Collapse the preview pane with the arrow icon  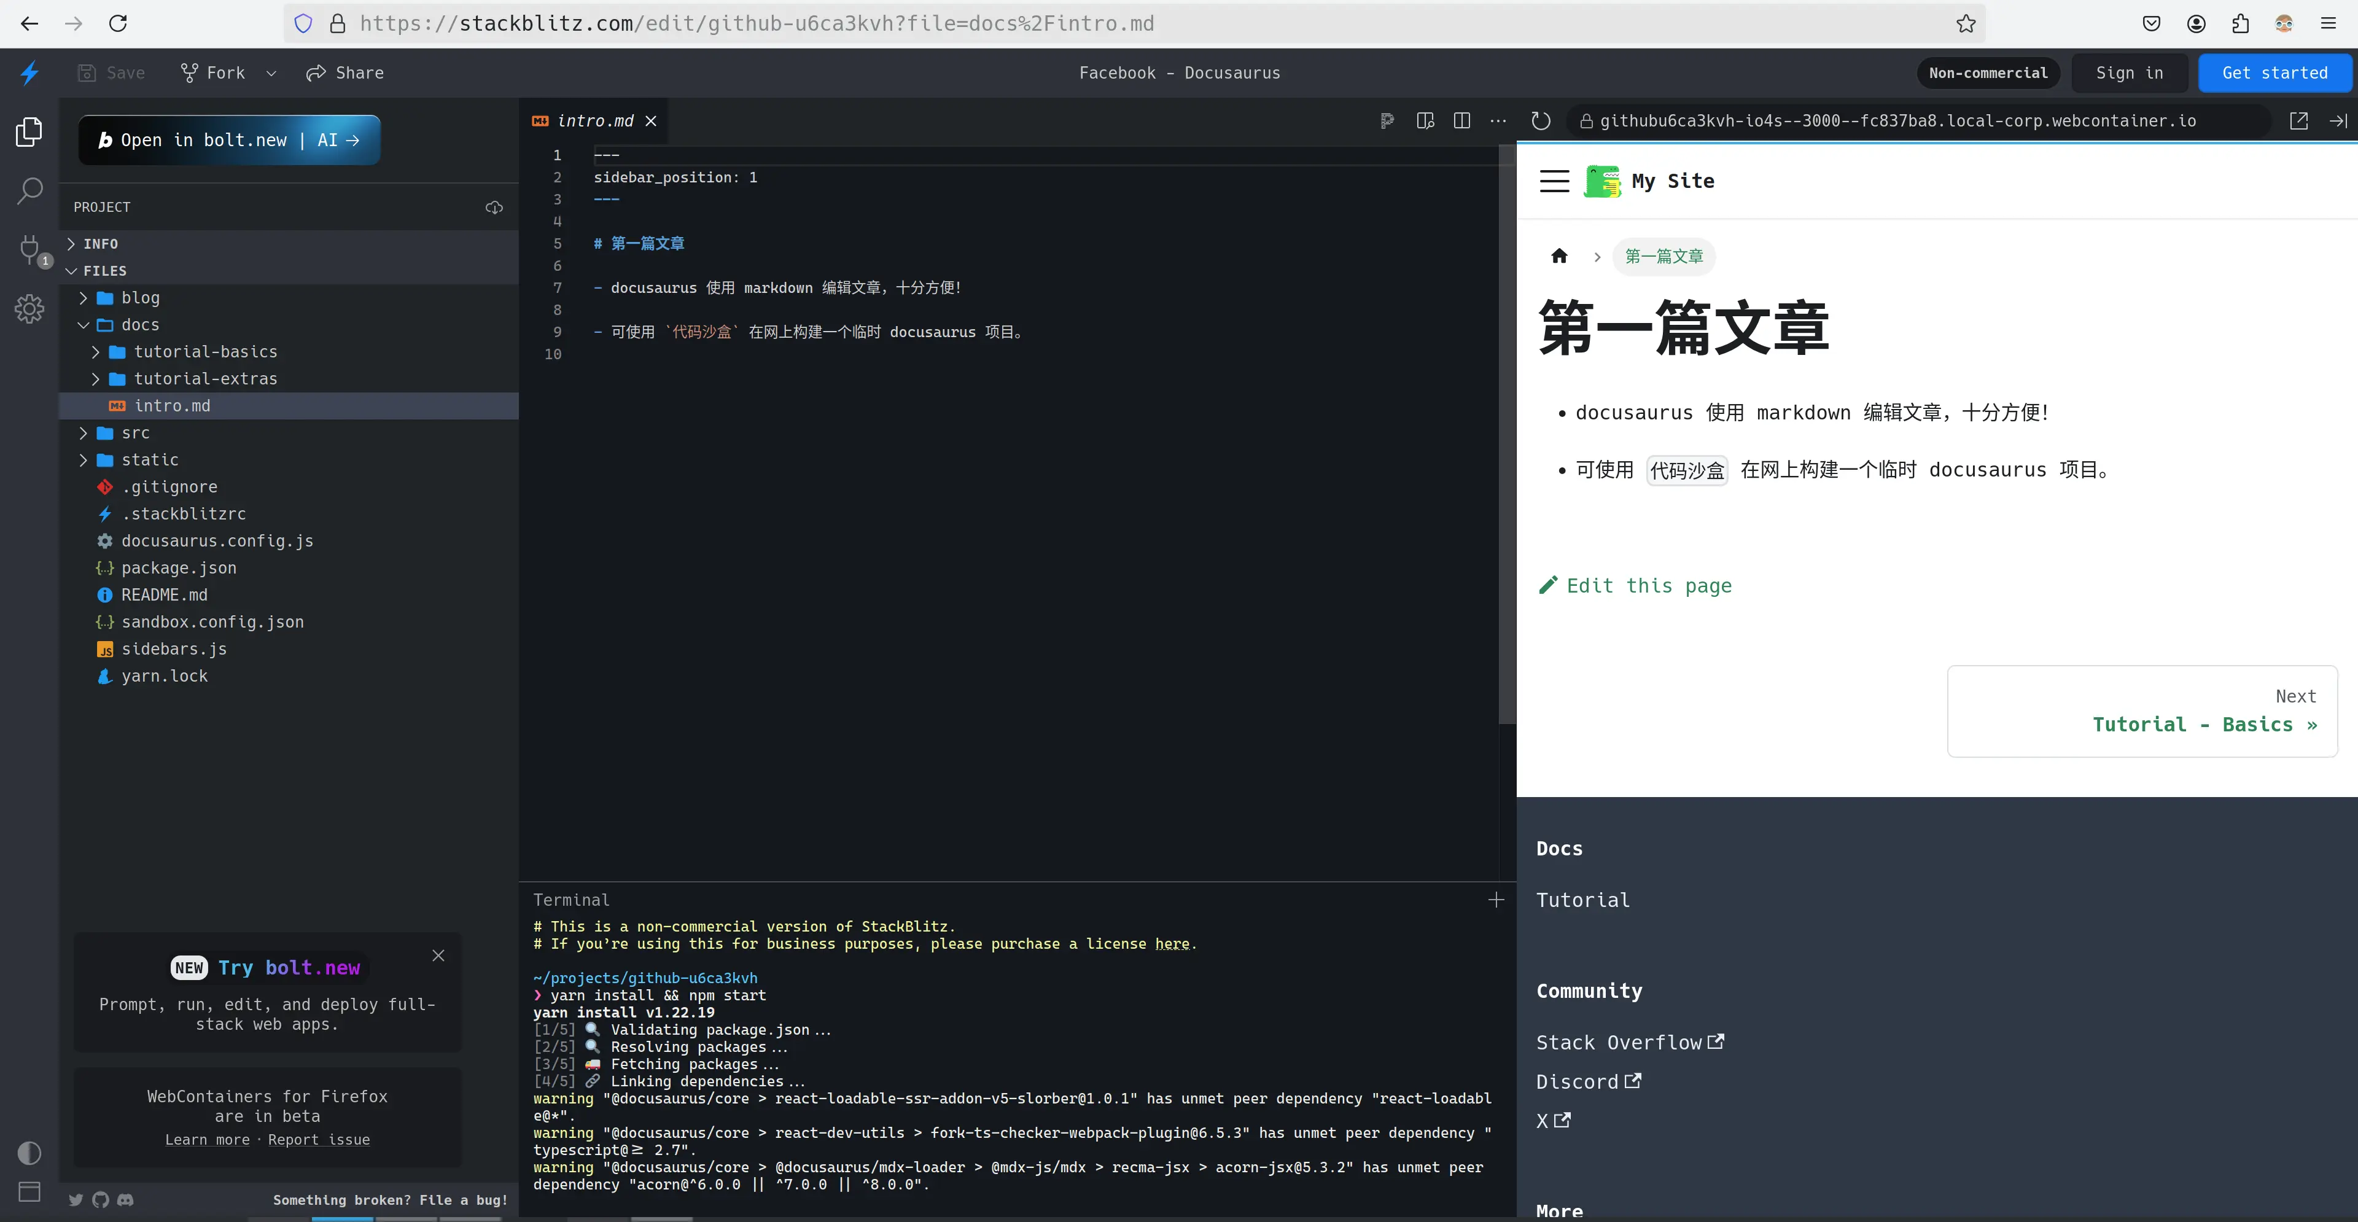coord(2338,121)
